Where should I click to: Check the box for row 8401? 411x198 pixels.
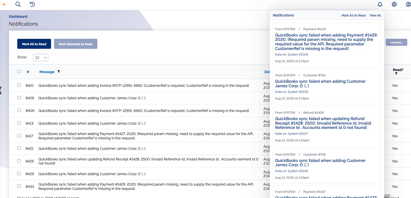tap(19, 85)
